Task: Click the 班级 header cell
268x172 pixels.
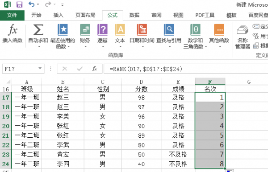Action: (x=27, y=89)
